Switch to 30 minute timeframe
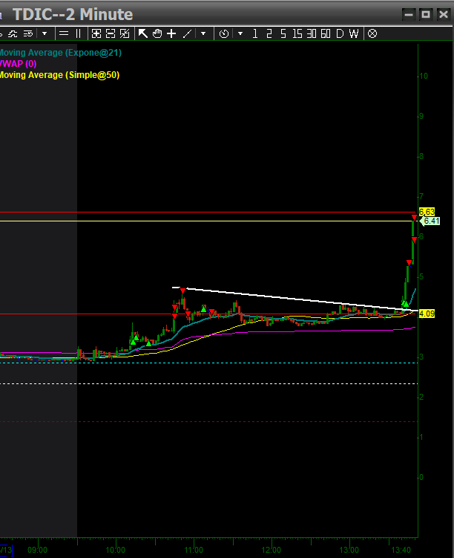 [x=312, y=34]
